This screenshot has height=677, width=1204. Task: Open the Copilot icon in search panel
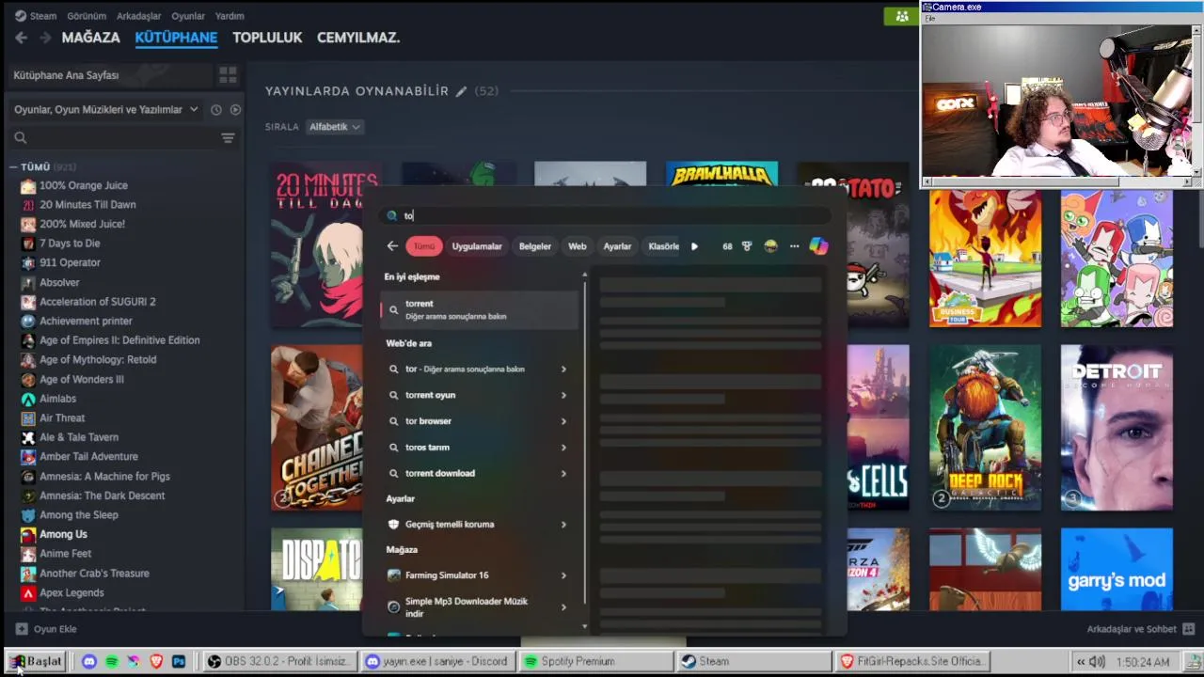818,246
